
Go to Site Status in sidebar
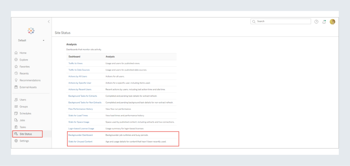[x=26, y=134]
